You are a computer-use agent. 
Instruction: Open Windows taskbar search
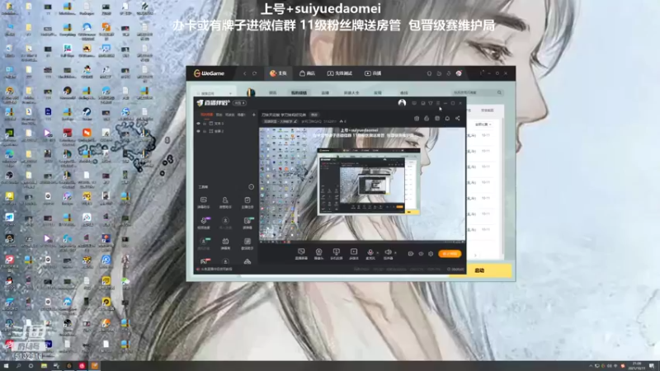tap(18, 366)
